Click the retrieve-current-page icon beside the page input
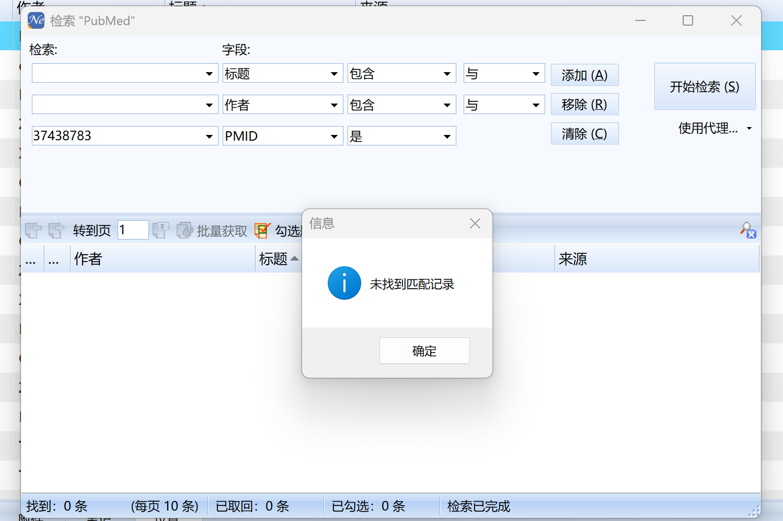This screenshot has height=521, width=783. 160,230
